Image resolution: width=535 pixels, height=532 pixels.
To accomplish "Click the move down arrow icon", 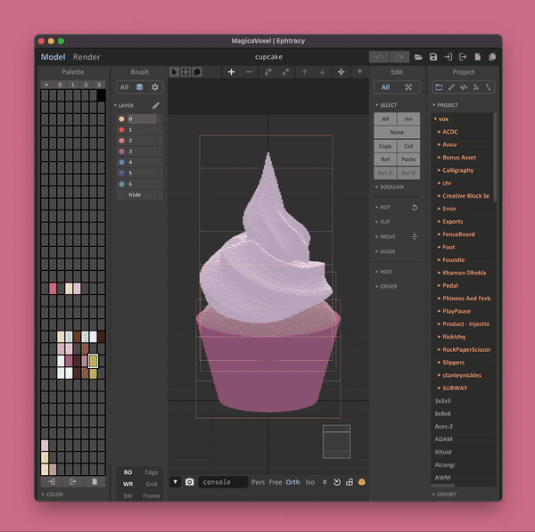I will (x=322, y=72).
